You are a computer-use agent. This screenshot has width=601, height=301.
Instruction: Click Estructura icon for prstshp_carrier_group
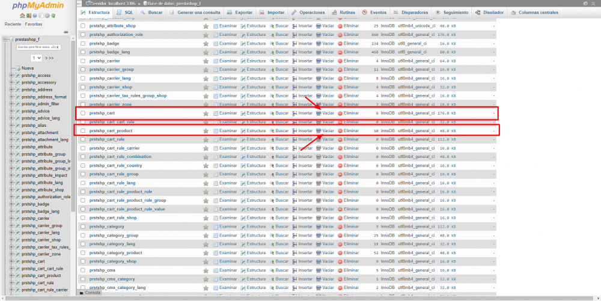pos(243,70)
